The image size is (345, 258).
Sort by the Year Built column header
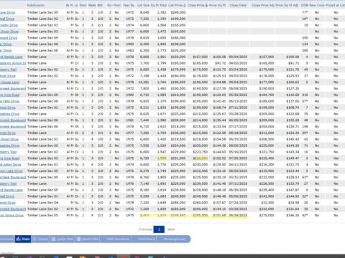(x=129, y=5)
